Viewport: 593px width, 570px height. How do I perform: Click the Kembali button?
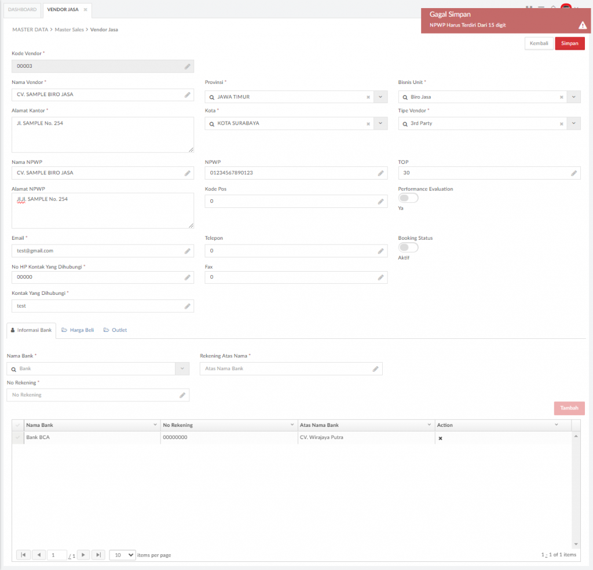click(x=539, y=43)
